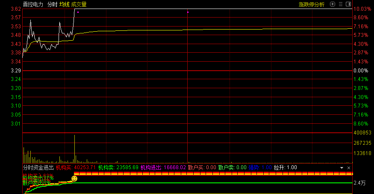Image resolution: width=374 pixels, height=194 pixels.
Task: Click the magenta dot on the midday line
Action: [188, 12]
